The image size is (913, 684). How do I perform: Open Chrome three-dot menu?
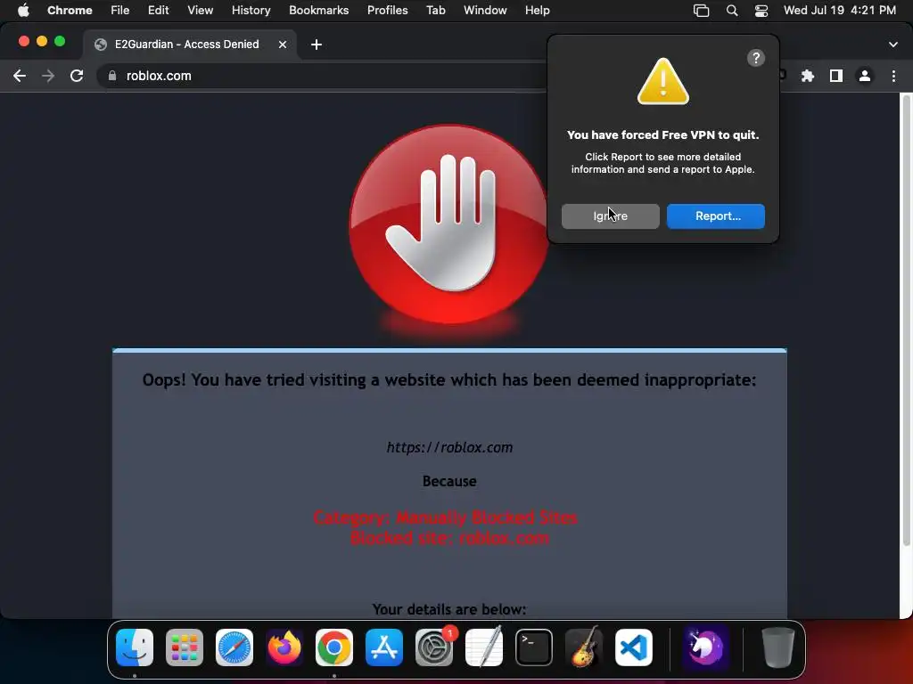coord(893,76)
